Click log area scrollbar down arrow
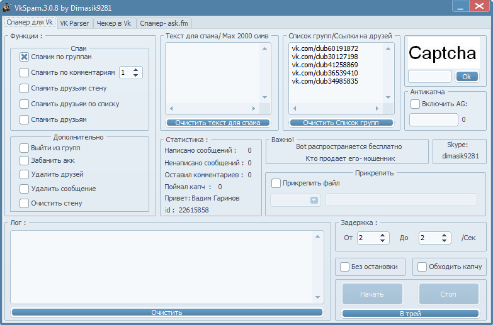This screenshot has width=493, height=325. point(317,297)
